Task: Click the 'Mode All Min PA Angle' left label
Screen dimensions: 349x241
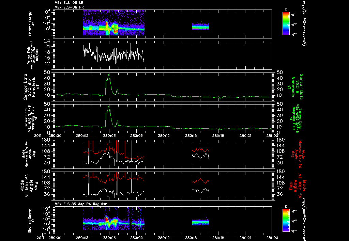Action: (29, 186)
